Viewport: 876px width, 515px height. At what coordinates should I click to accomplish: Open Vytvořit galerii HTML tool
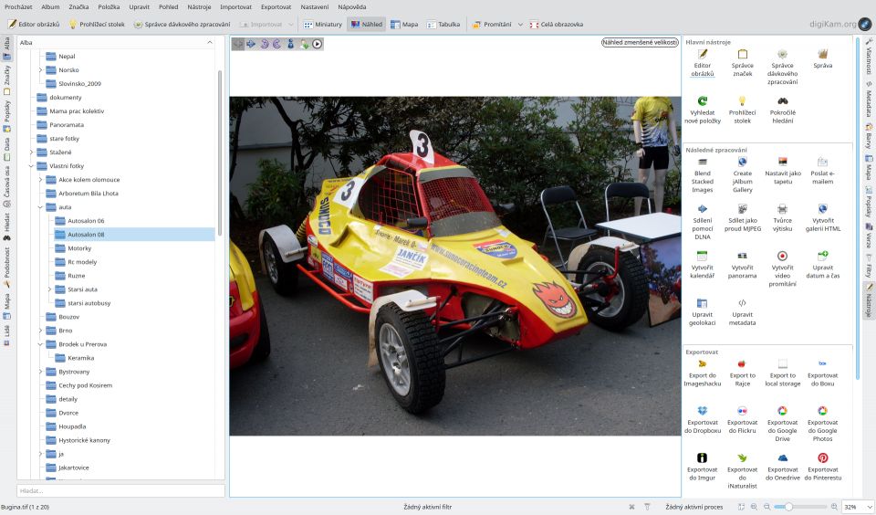click(x=822, y=218)
